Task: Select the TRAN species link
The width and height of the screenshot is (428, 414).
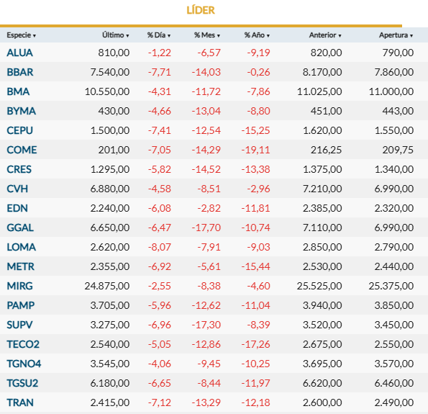Action: (x=20, y=402)
